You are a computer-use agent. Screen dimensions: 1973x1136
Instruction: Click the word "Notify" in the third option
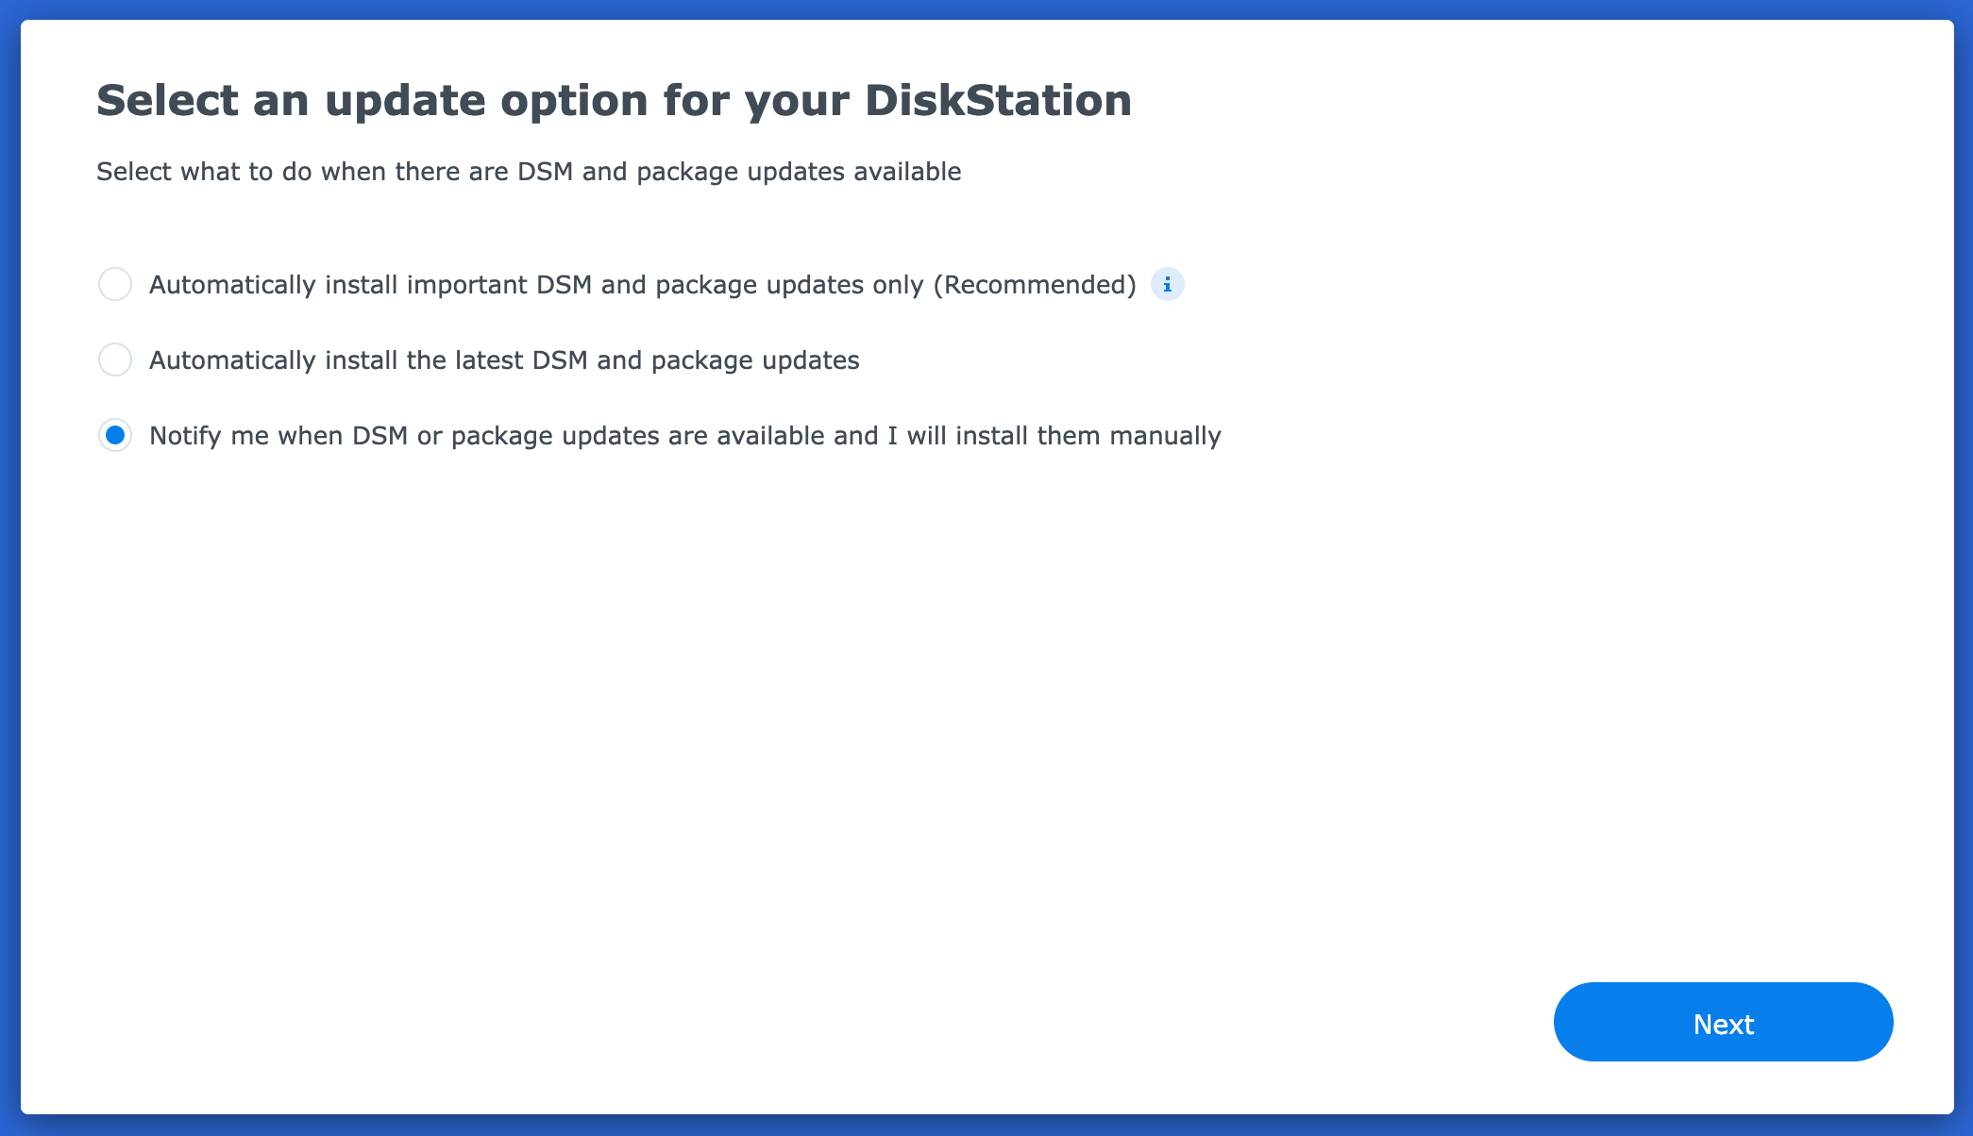coord(185,436)
